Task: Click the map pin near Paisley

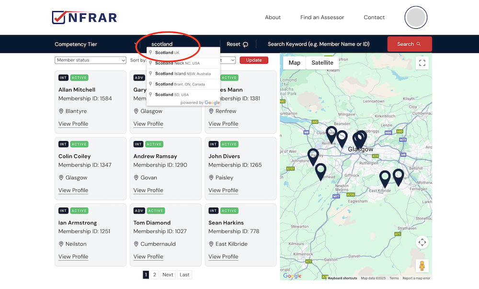Action: coord(313,156)
